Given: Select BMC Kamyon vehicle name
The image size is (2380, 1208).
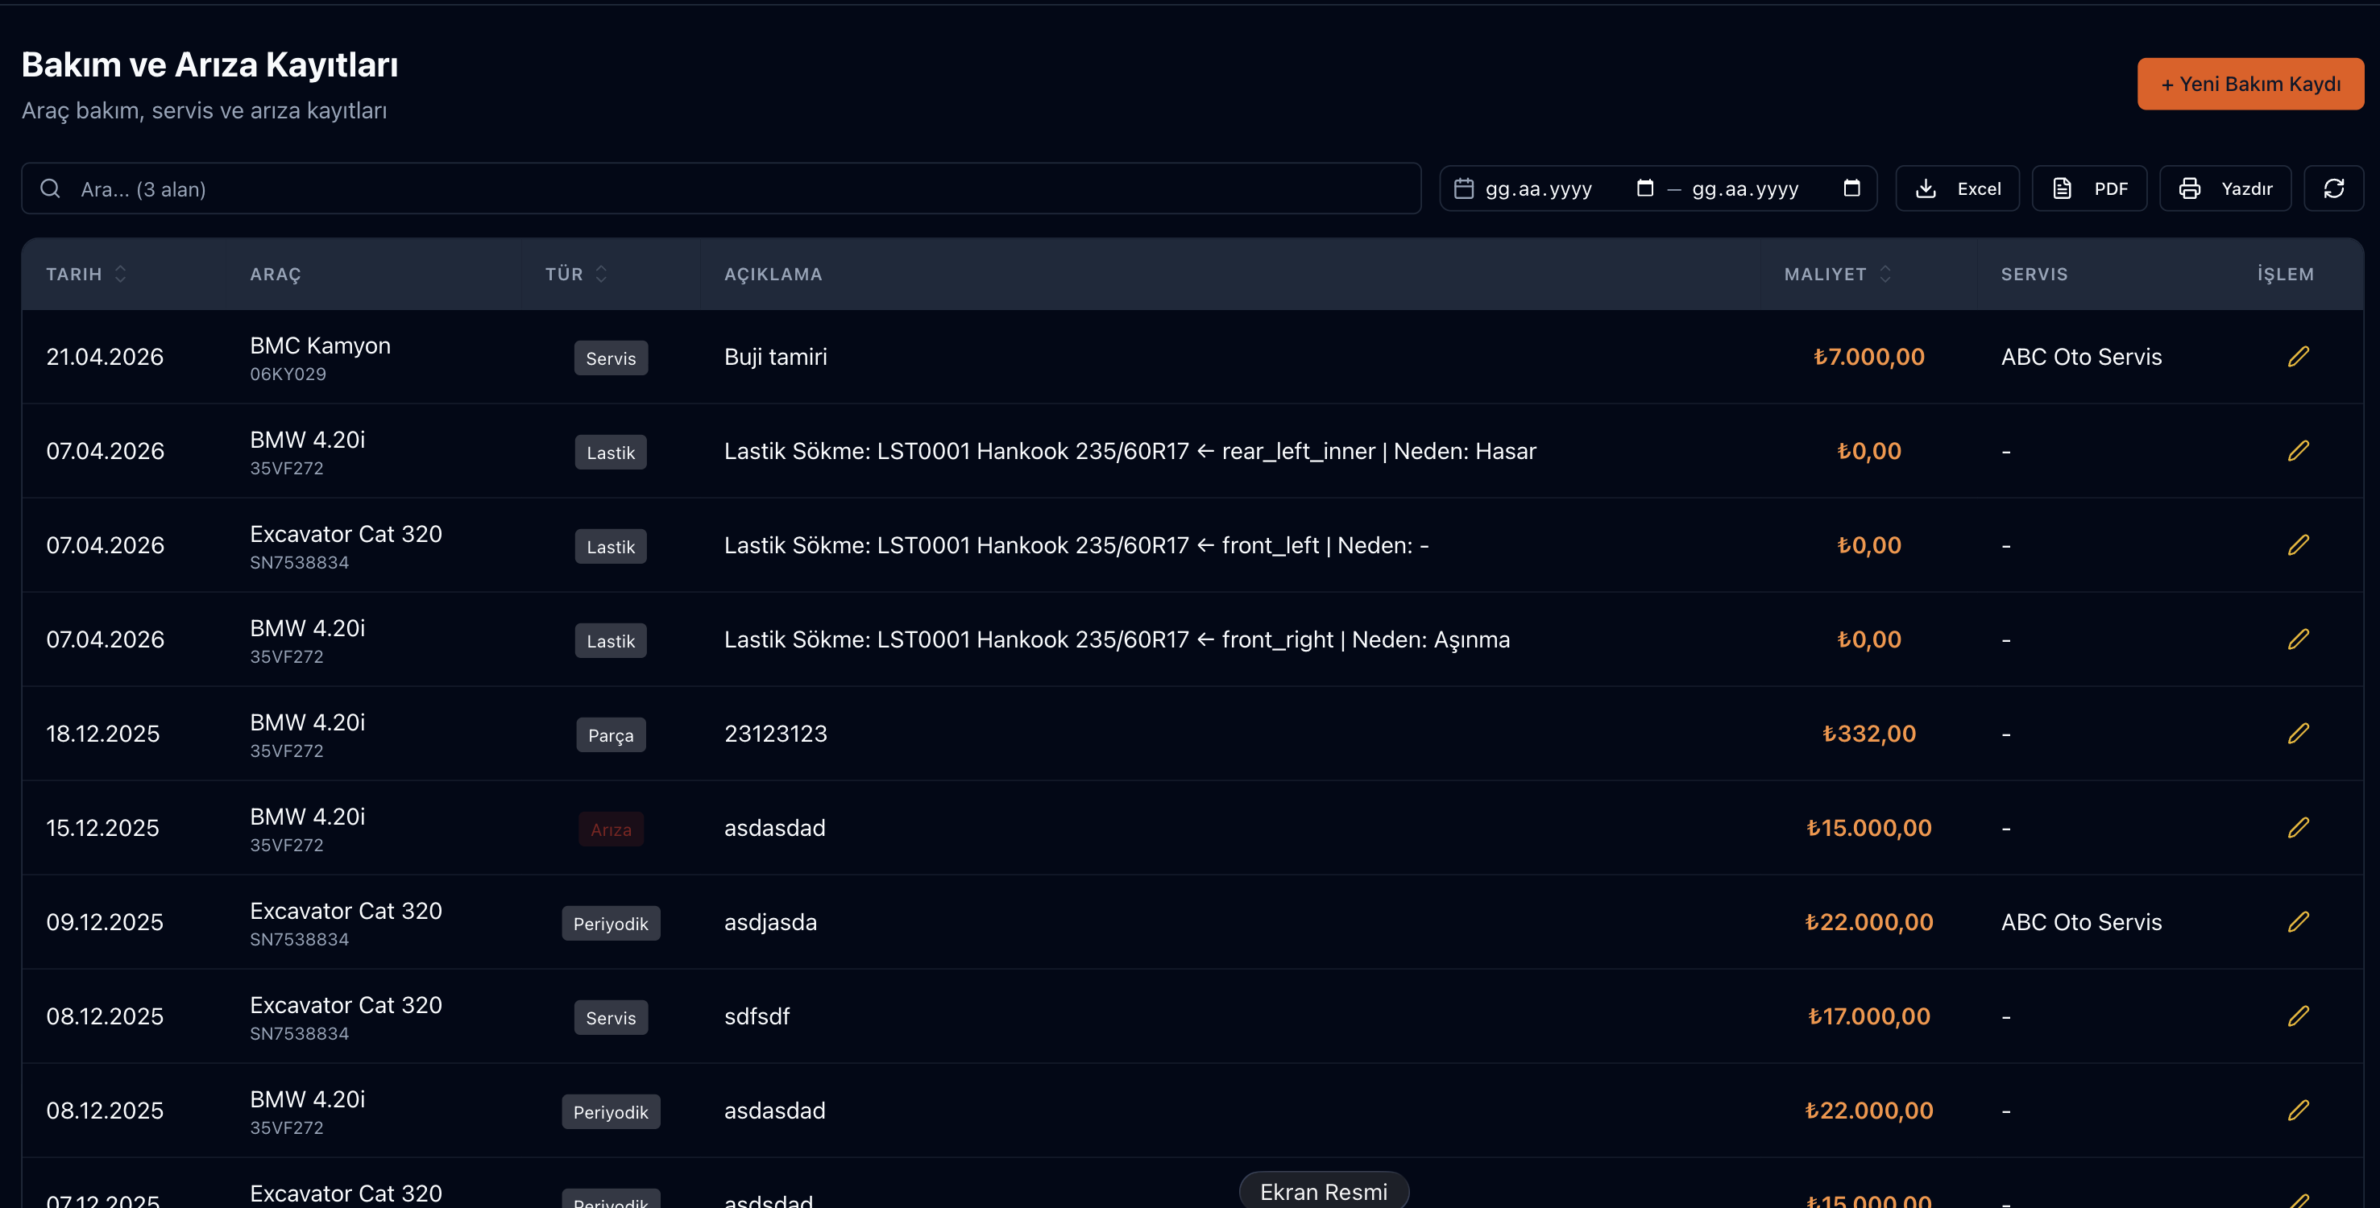Looking at the screenshot, I should (x=320, y=345).
